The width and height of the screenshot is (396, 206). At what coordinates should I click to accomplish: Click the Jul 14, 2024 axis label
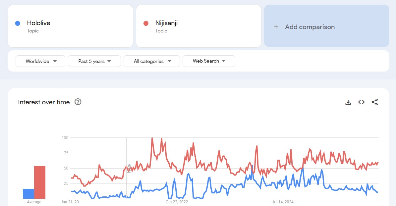pos(283,202)
